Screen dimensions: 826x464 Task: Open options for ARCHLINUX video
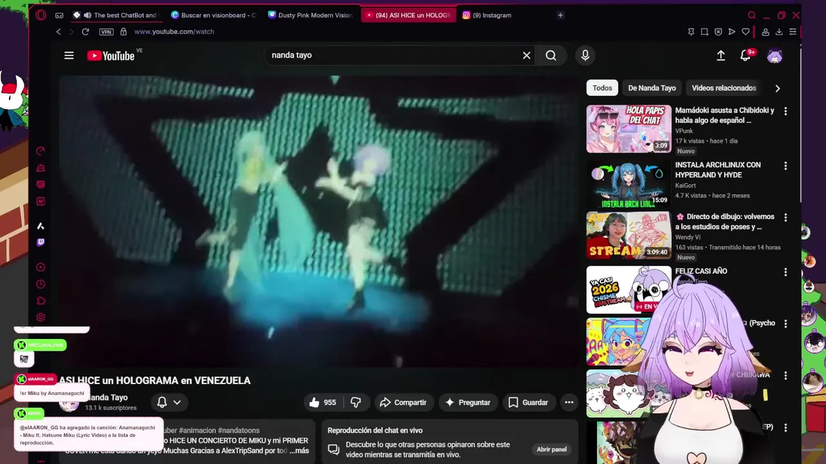785,166
